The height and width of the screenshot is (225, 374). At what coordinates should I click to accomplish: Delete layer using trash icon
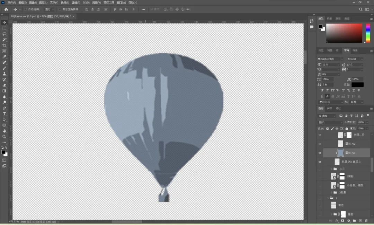pyautogui.click(x=366, y=221)
